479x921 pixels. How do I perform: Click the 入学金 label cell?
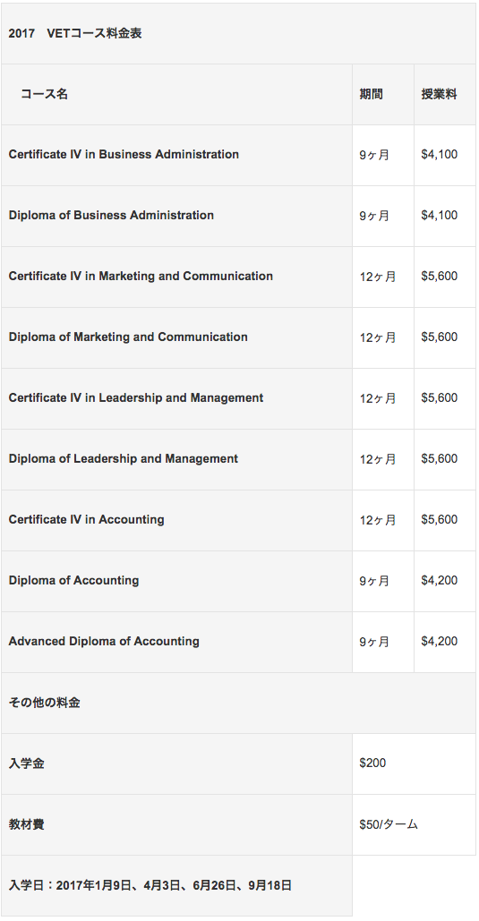(176, 763)
